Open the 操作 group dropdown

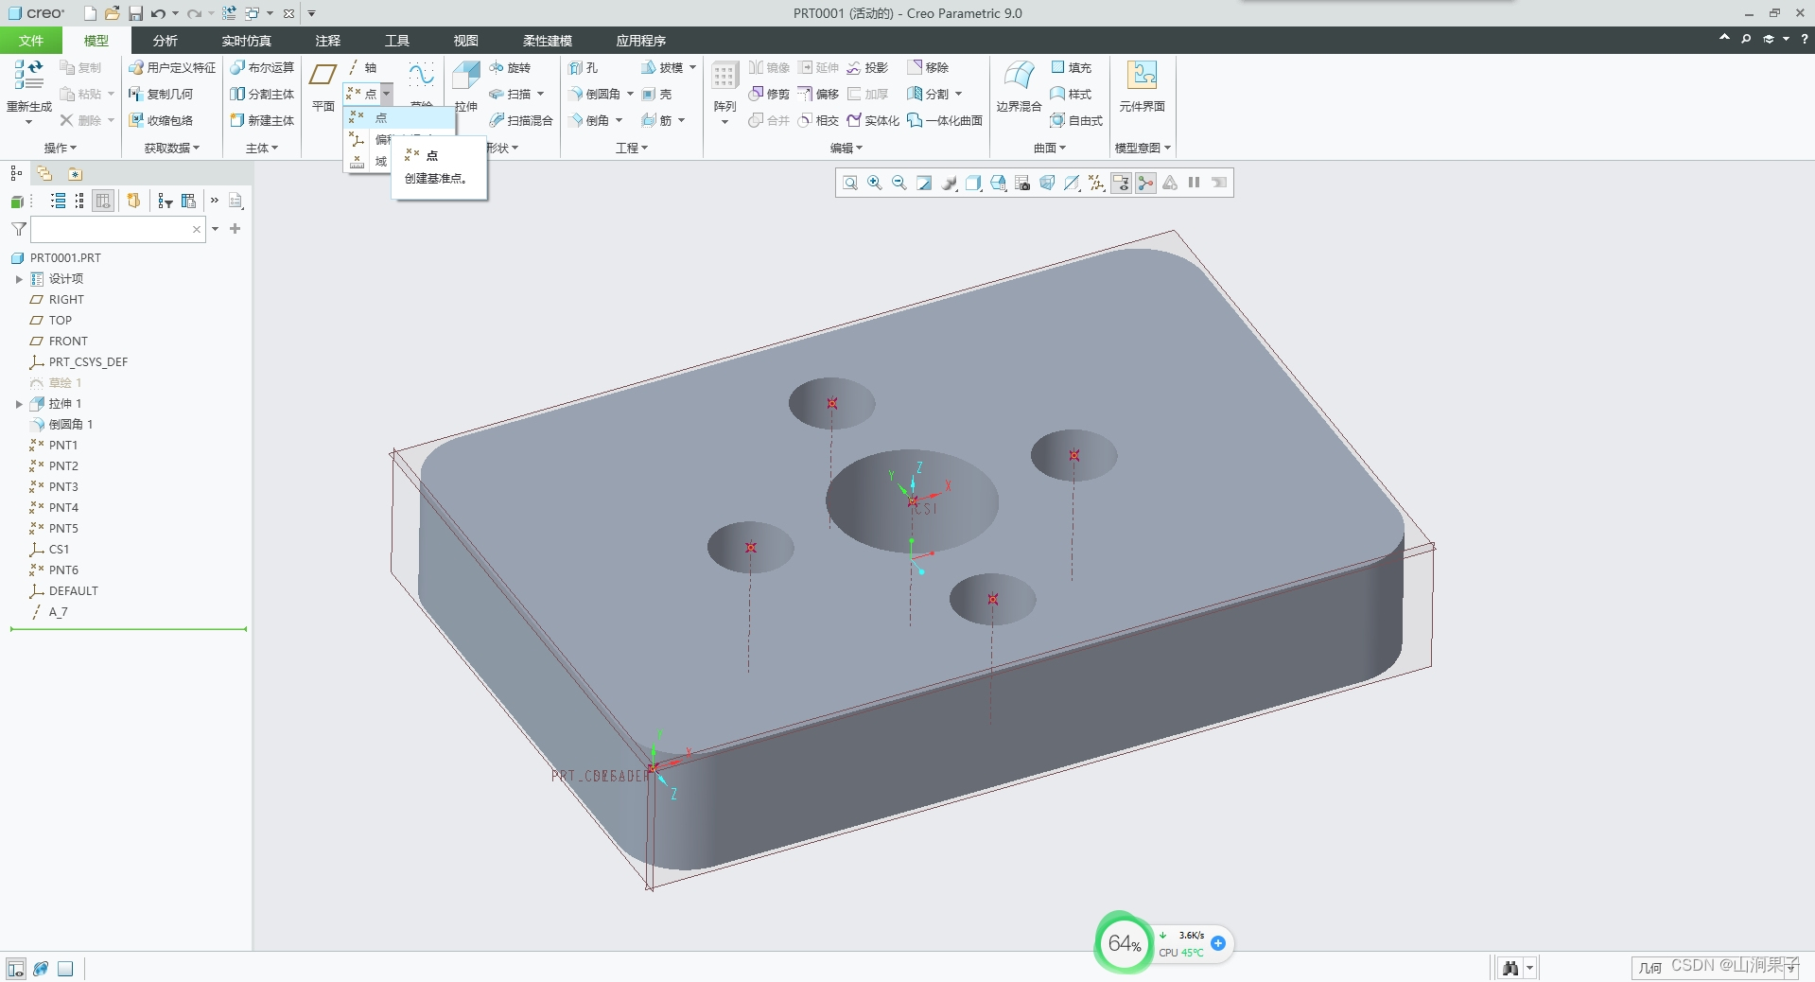61,148
